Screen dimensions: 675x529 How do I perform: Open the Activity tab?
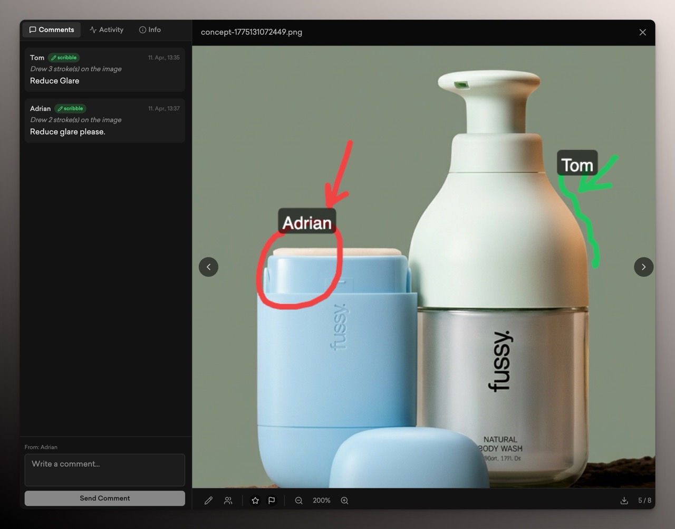tap(107, 30)
